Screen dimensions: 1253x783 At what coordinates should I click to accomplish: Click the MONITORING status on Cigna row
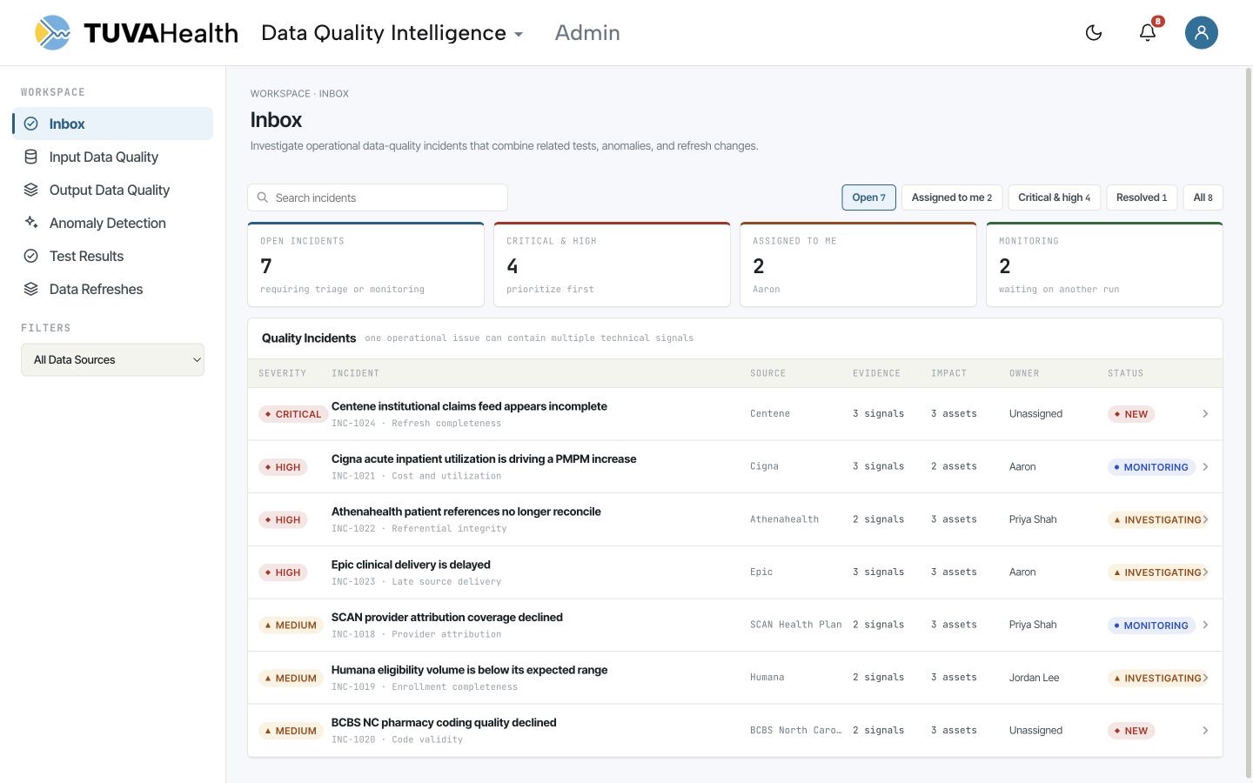[x=1151, y=467]
